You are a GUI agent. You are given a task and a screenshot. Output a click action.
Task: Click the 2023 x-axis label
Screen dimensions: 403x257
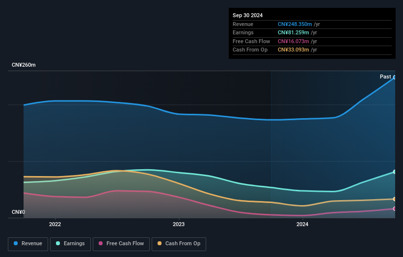pos(179,224)
